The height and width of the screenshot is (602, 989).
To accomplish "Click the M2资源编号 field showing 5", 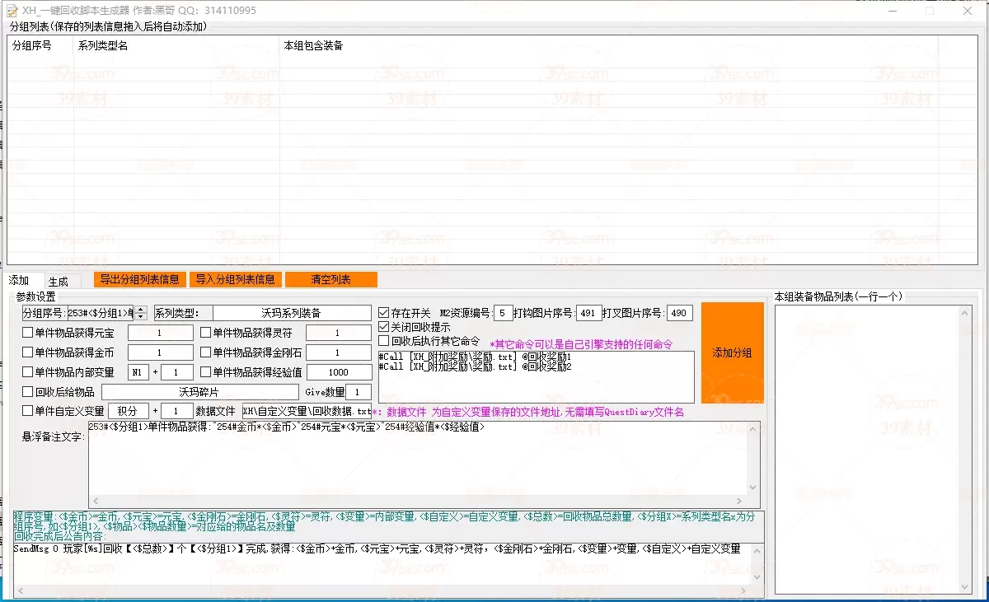I will pyautogui.click(x=504, y=313).
